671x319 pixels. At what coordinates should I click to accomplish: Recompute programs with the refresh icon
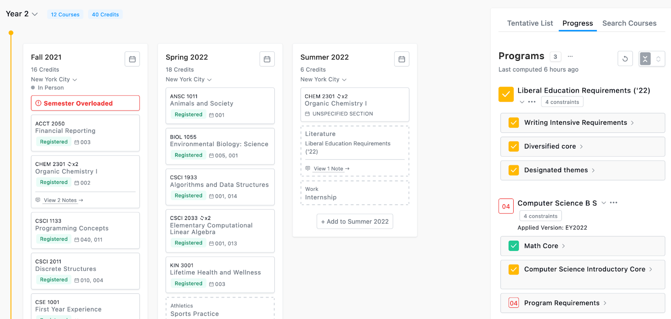(625, 59)
